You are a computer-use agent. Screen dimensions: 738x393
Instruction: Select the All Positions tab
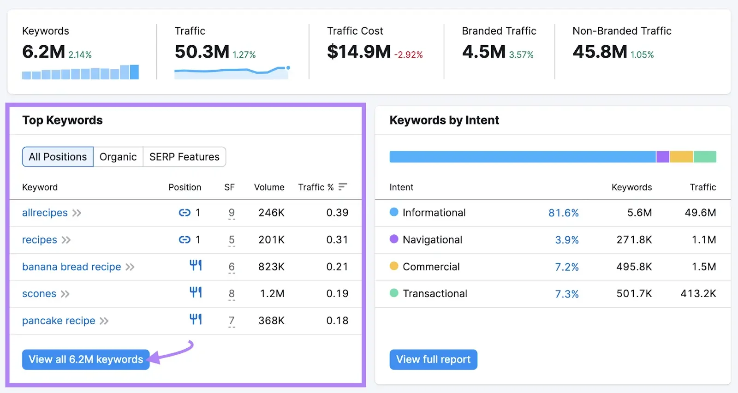pos(58,157)
